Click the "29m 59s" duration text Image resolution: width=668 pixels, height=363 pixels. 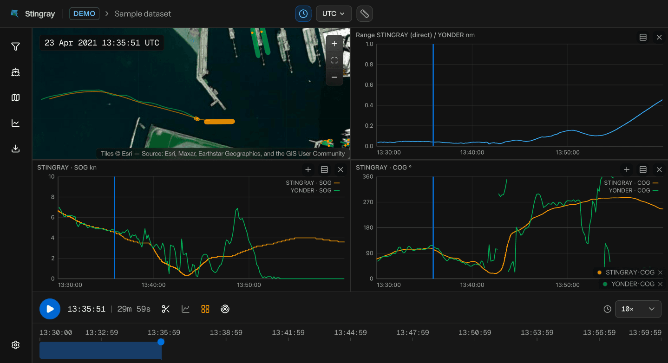click(x=134, y=309)
